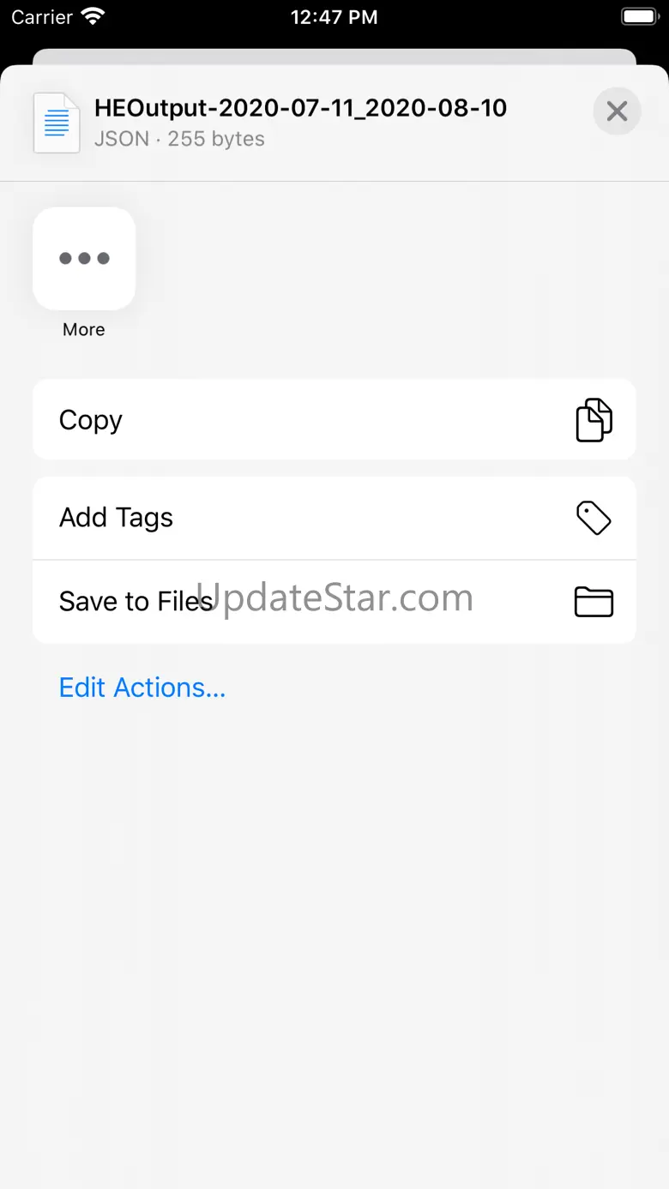Tap the JSON document file icon
Image resolution: width=669 pixels, height=1189 pixels.
click(x=57, y=123)
